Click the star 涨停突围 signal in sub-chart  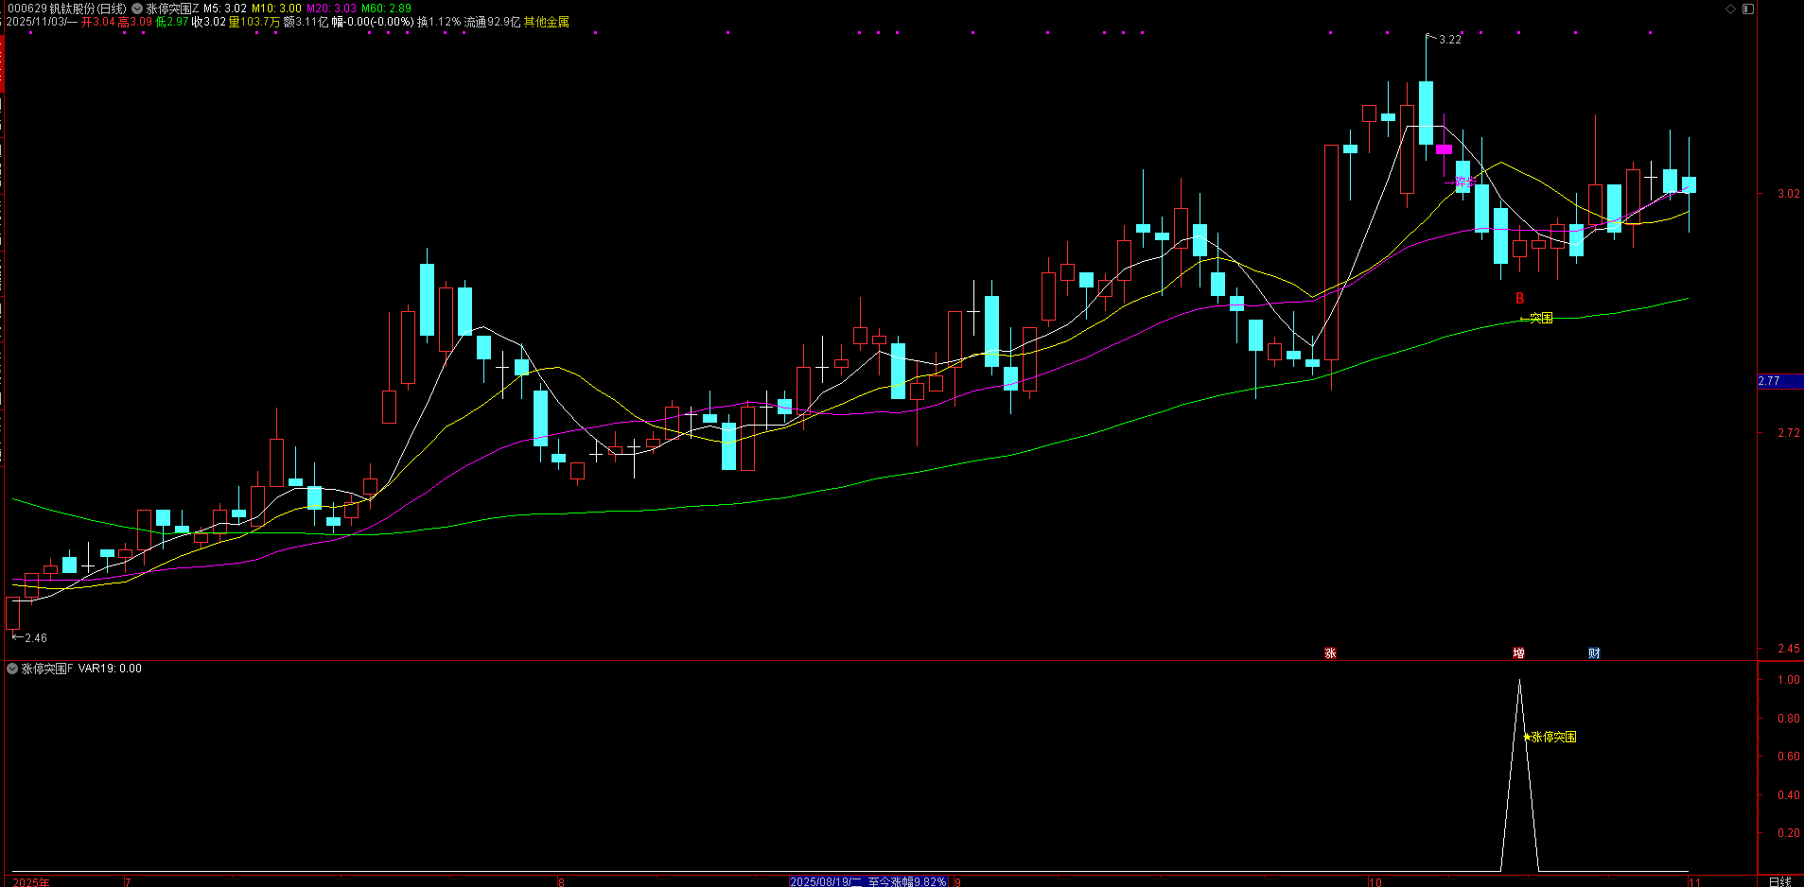(x=1551, y=737)
